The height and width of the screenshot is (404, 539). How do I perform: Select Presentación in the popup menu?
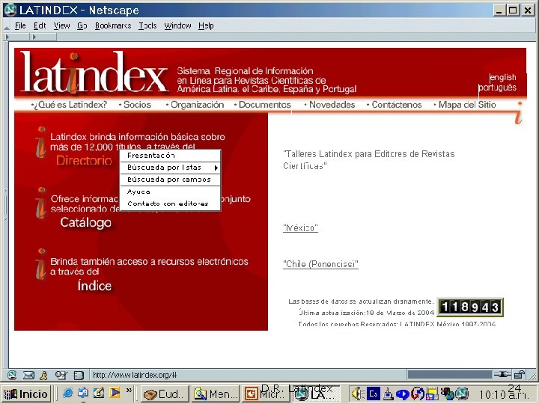click(x=170, y=156)
